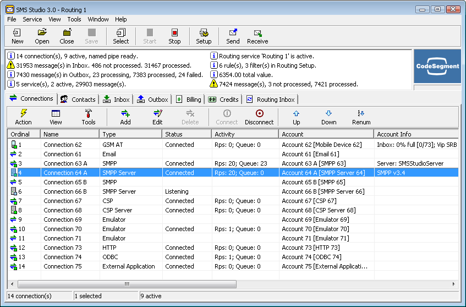This screenshot has height=307, width=466.
Task: Switch to the Routing Inbox tab
Action: coord(271,100)
